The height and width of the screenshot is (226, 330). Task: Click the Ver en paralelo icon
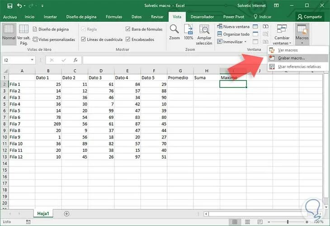point(266,27)
